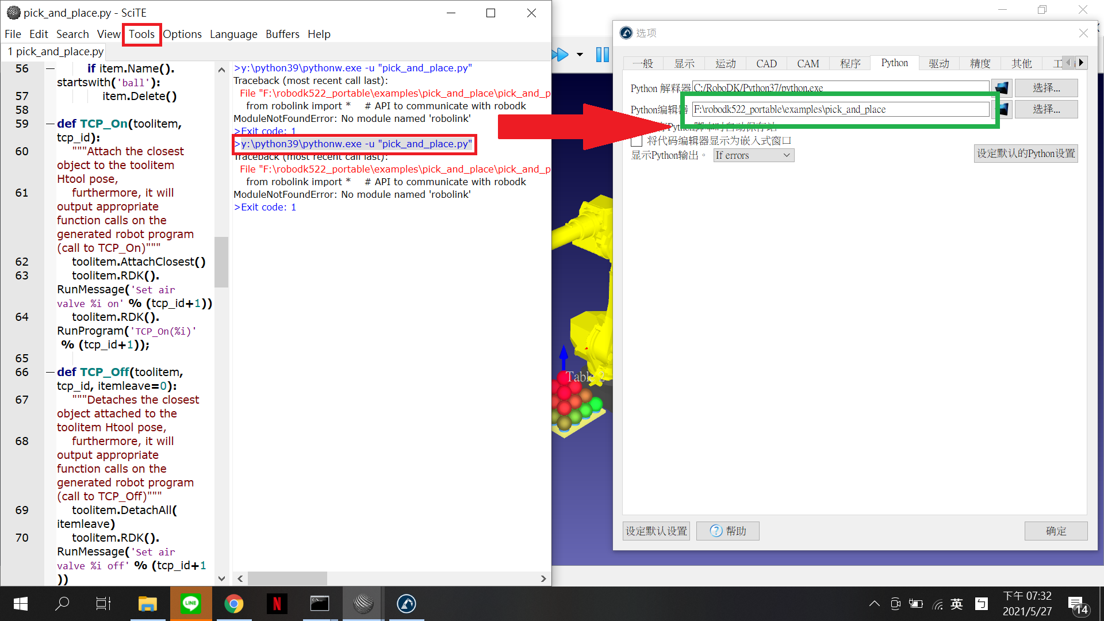Open Task View on the taskbar

[103, 604]
